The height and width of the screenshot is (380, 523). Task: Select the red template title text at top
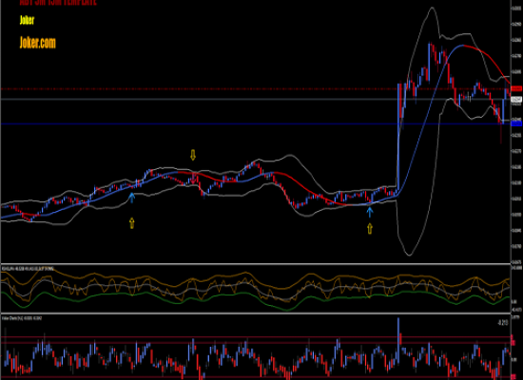point(58,3)
